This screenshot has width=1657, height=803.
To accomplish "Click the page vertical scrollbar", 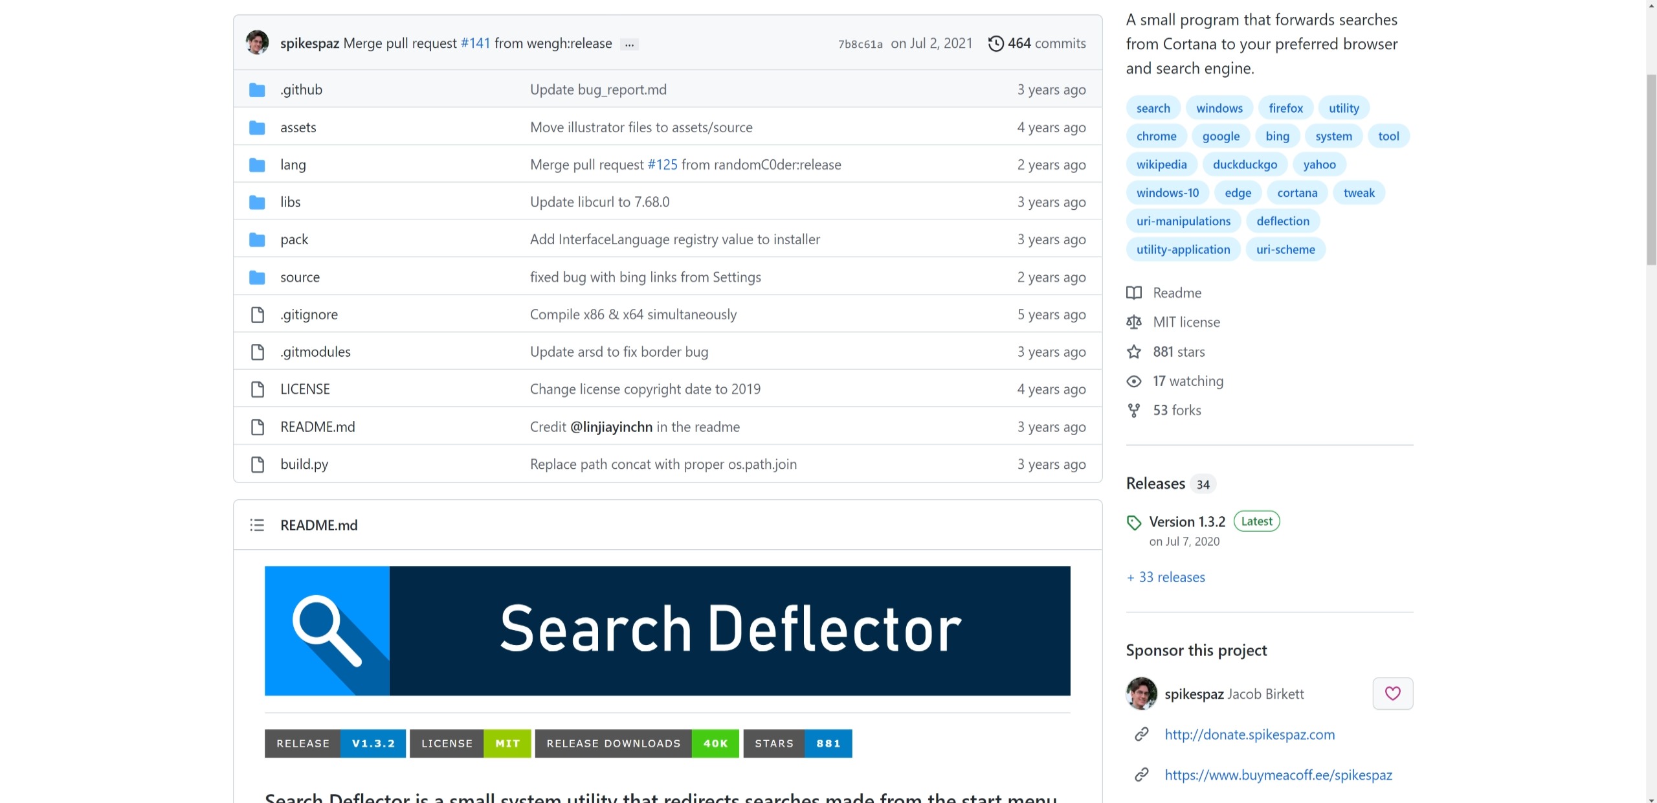I will (1651, 170).
